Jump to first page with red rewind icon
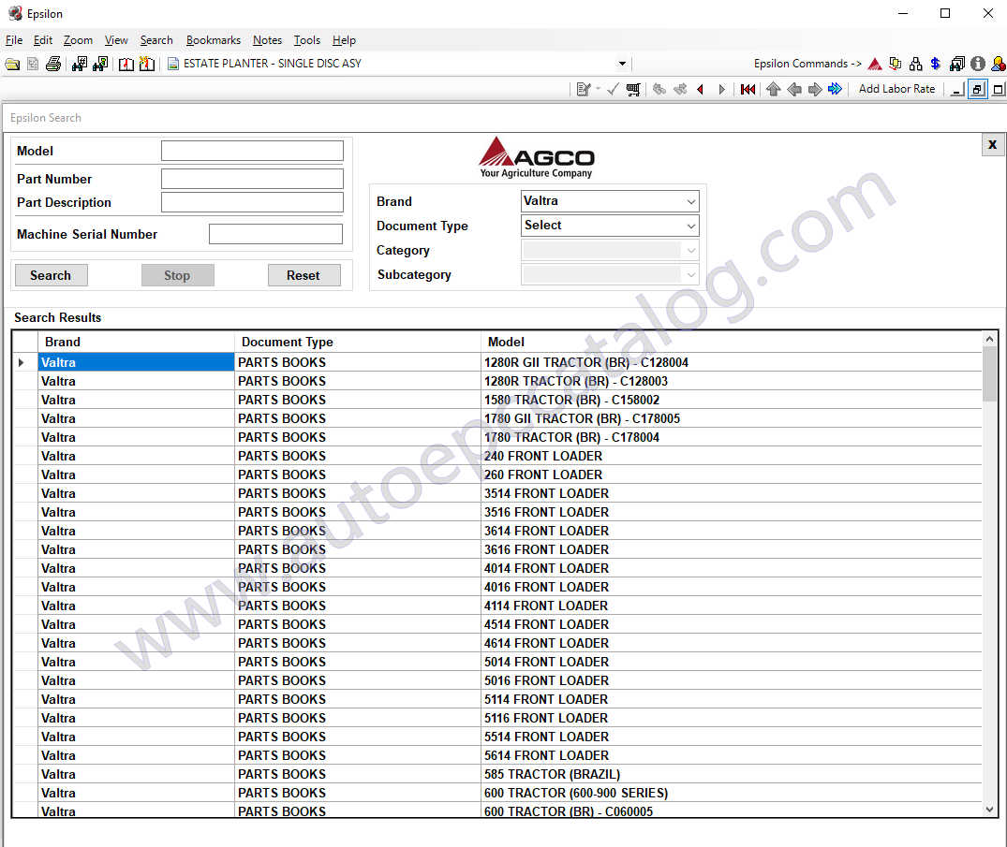The width and height of the screenshot is (1007, 847). click(x=748, y=89)
